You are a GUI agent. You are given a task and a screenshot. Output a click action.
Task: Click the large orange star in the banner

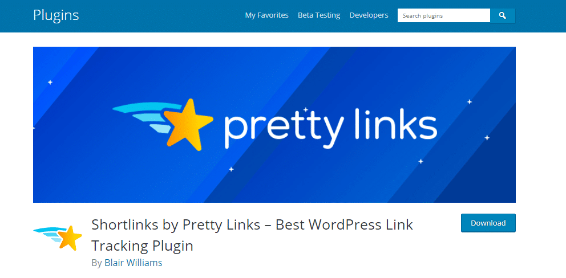(188, 124)
